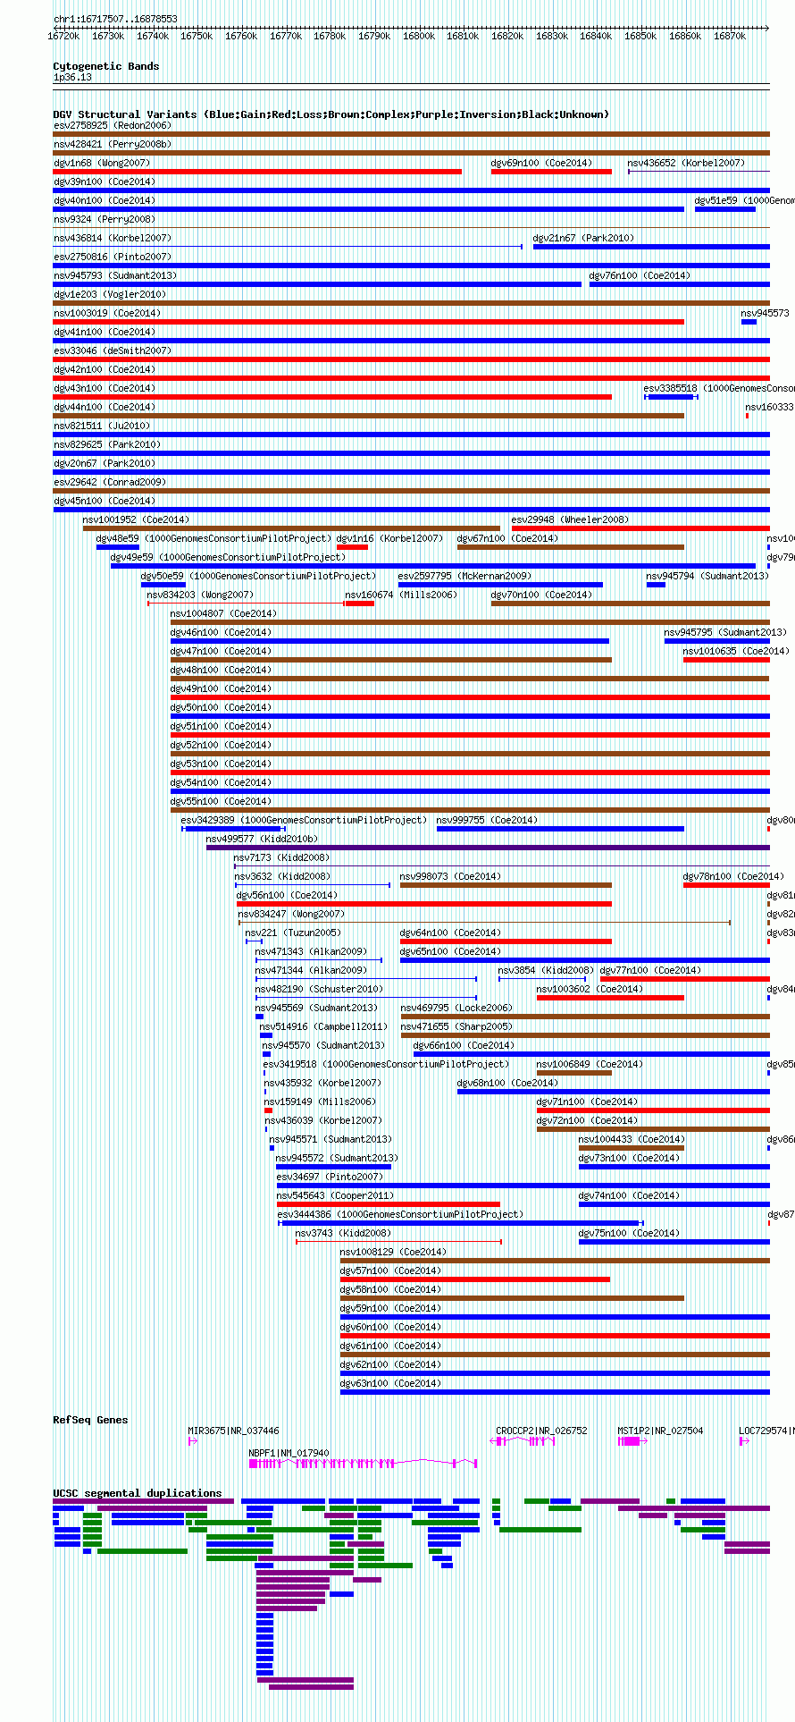Click the 16800k ruler tick label
Image resolution: width=795 pixels, height=1722 pixels.
point(418,36)
